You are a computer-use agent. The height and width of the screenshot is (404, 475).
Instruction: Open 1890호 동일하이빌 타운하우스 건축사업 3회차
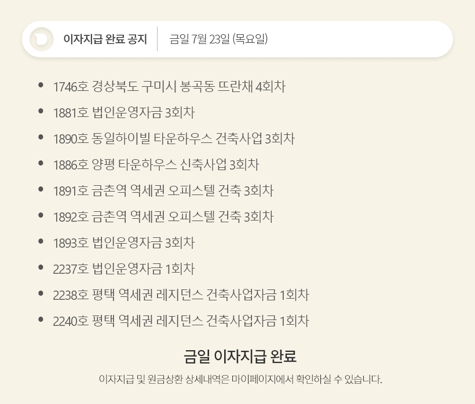[x=174, y=139]
